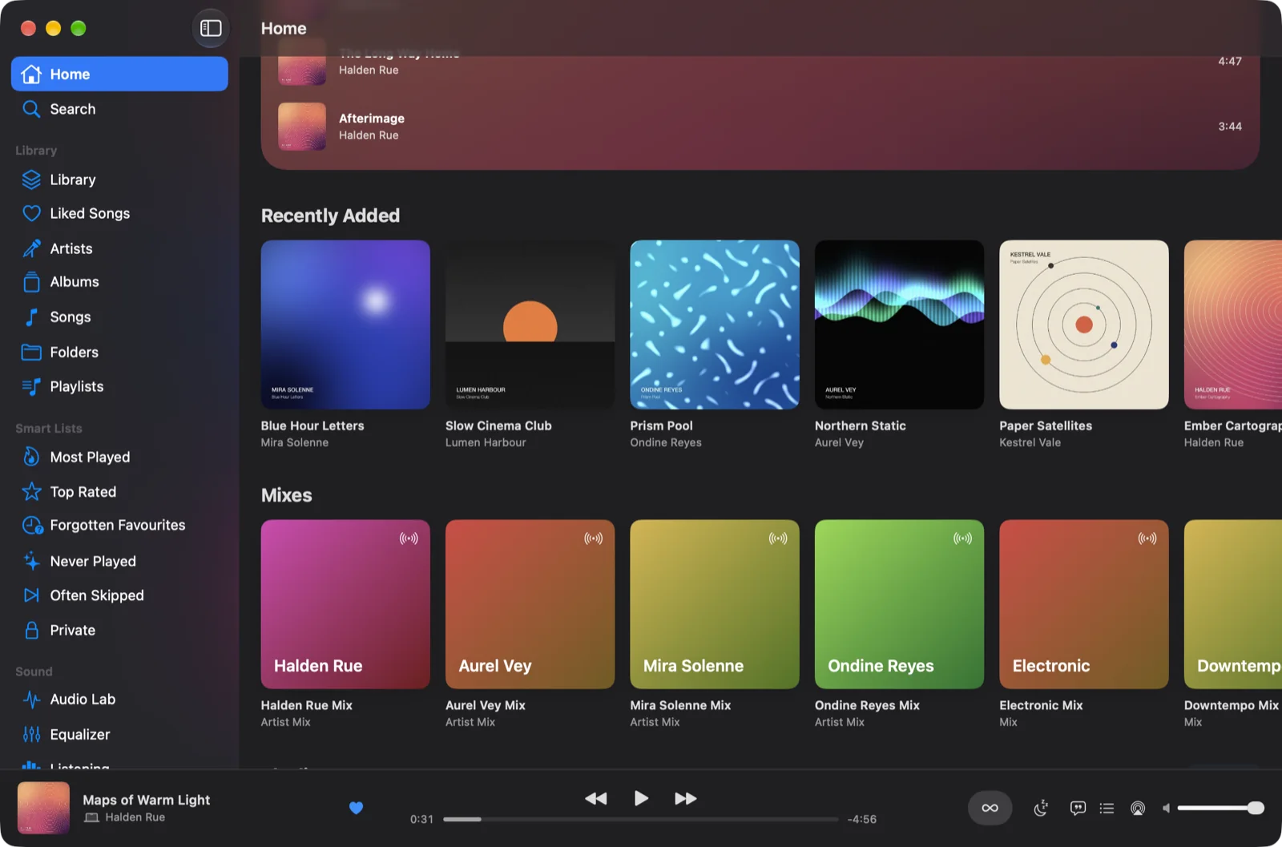Viewport: 1282px width, 847px height.
Task: Toggle the sidebar panel button
Action: [x=211, y=29]
